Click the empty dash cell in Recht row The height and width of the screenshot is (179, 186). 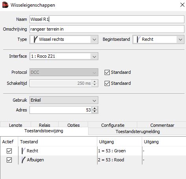[x=164, y=151]
